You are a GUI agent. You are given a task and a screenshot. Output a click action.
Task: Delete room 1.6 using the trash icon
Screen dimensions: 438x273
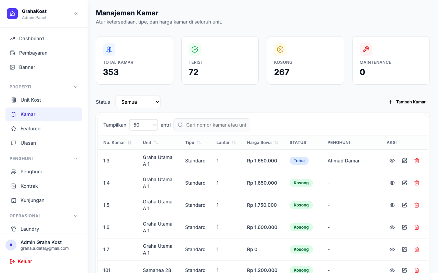pyautogui.click(x=417, y=227)
